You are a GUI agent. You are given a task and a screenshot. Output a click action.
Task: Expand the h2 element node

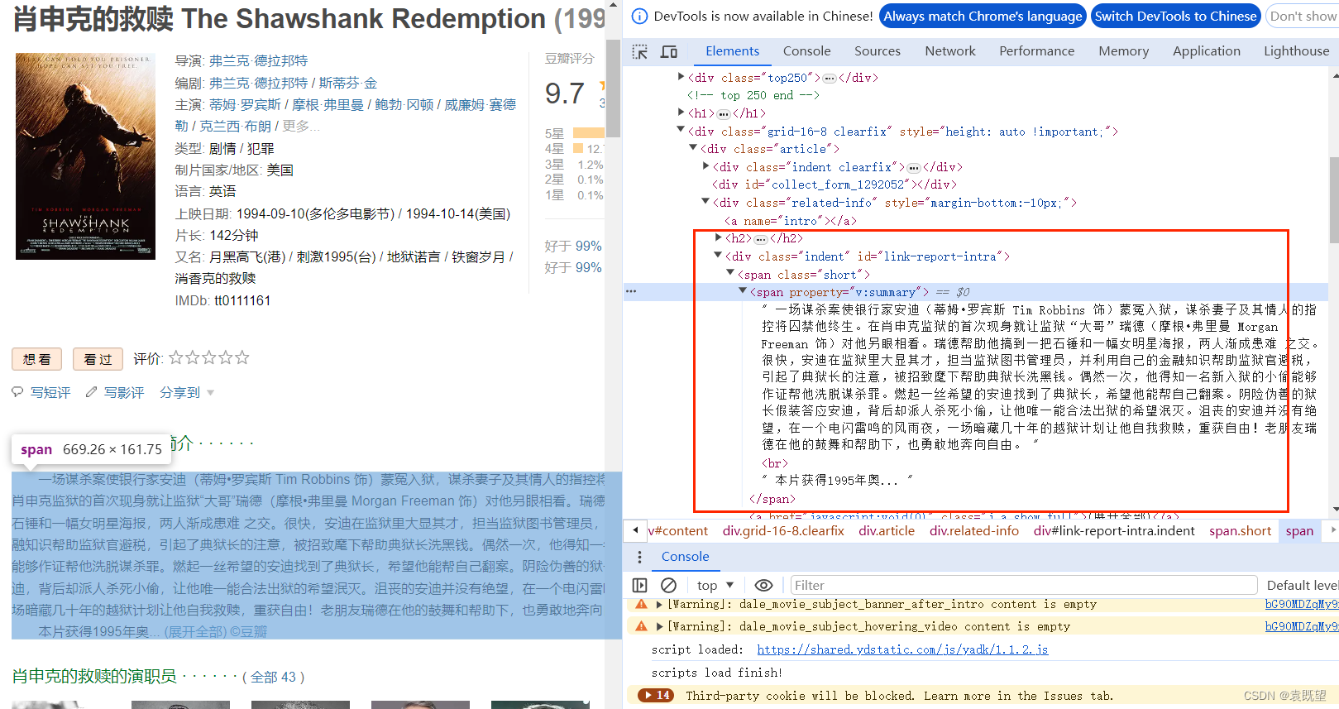[718, 238]
